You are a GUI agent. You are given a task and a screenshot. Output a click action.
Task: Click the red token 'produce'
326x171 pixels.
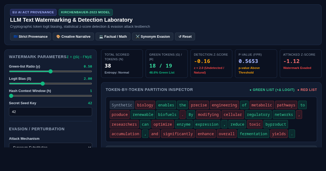[120, 115]
